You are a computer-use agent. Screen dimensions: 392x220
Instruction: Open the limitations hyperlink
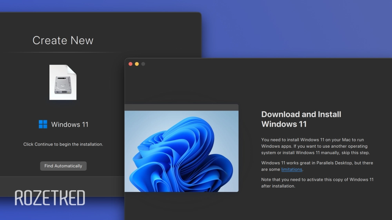tap(292, 170)
